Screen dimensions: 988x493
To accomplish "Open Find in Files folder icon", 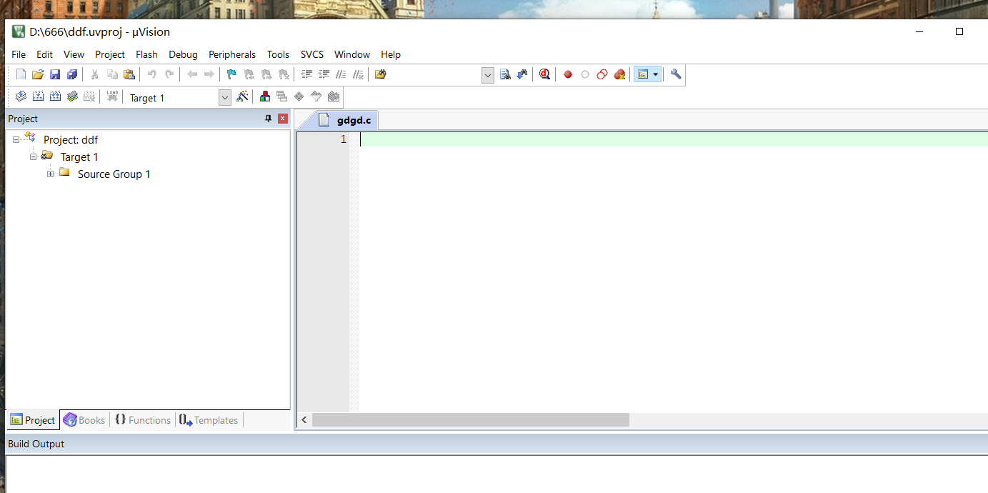I will tap(381, 74).
